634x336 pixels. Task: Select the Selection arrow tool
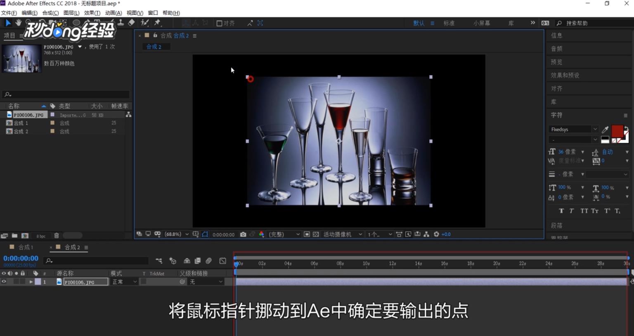(x=8, y=23)
